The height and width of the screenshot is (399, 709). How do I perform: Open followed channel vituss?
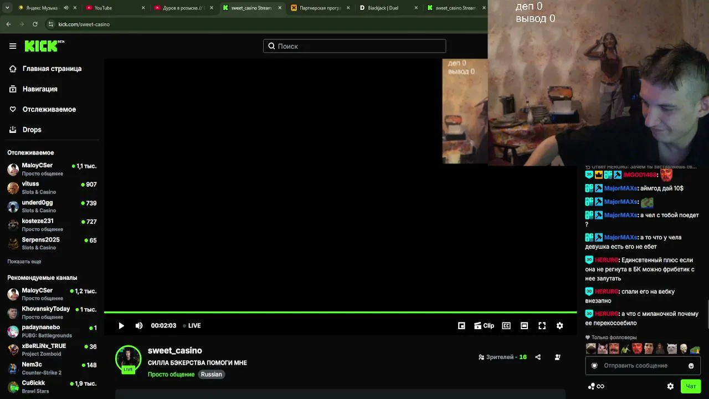pos(52,188)
